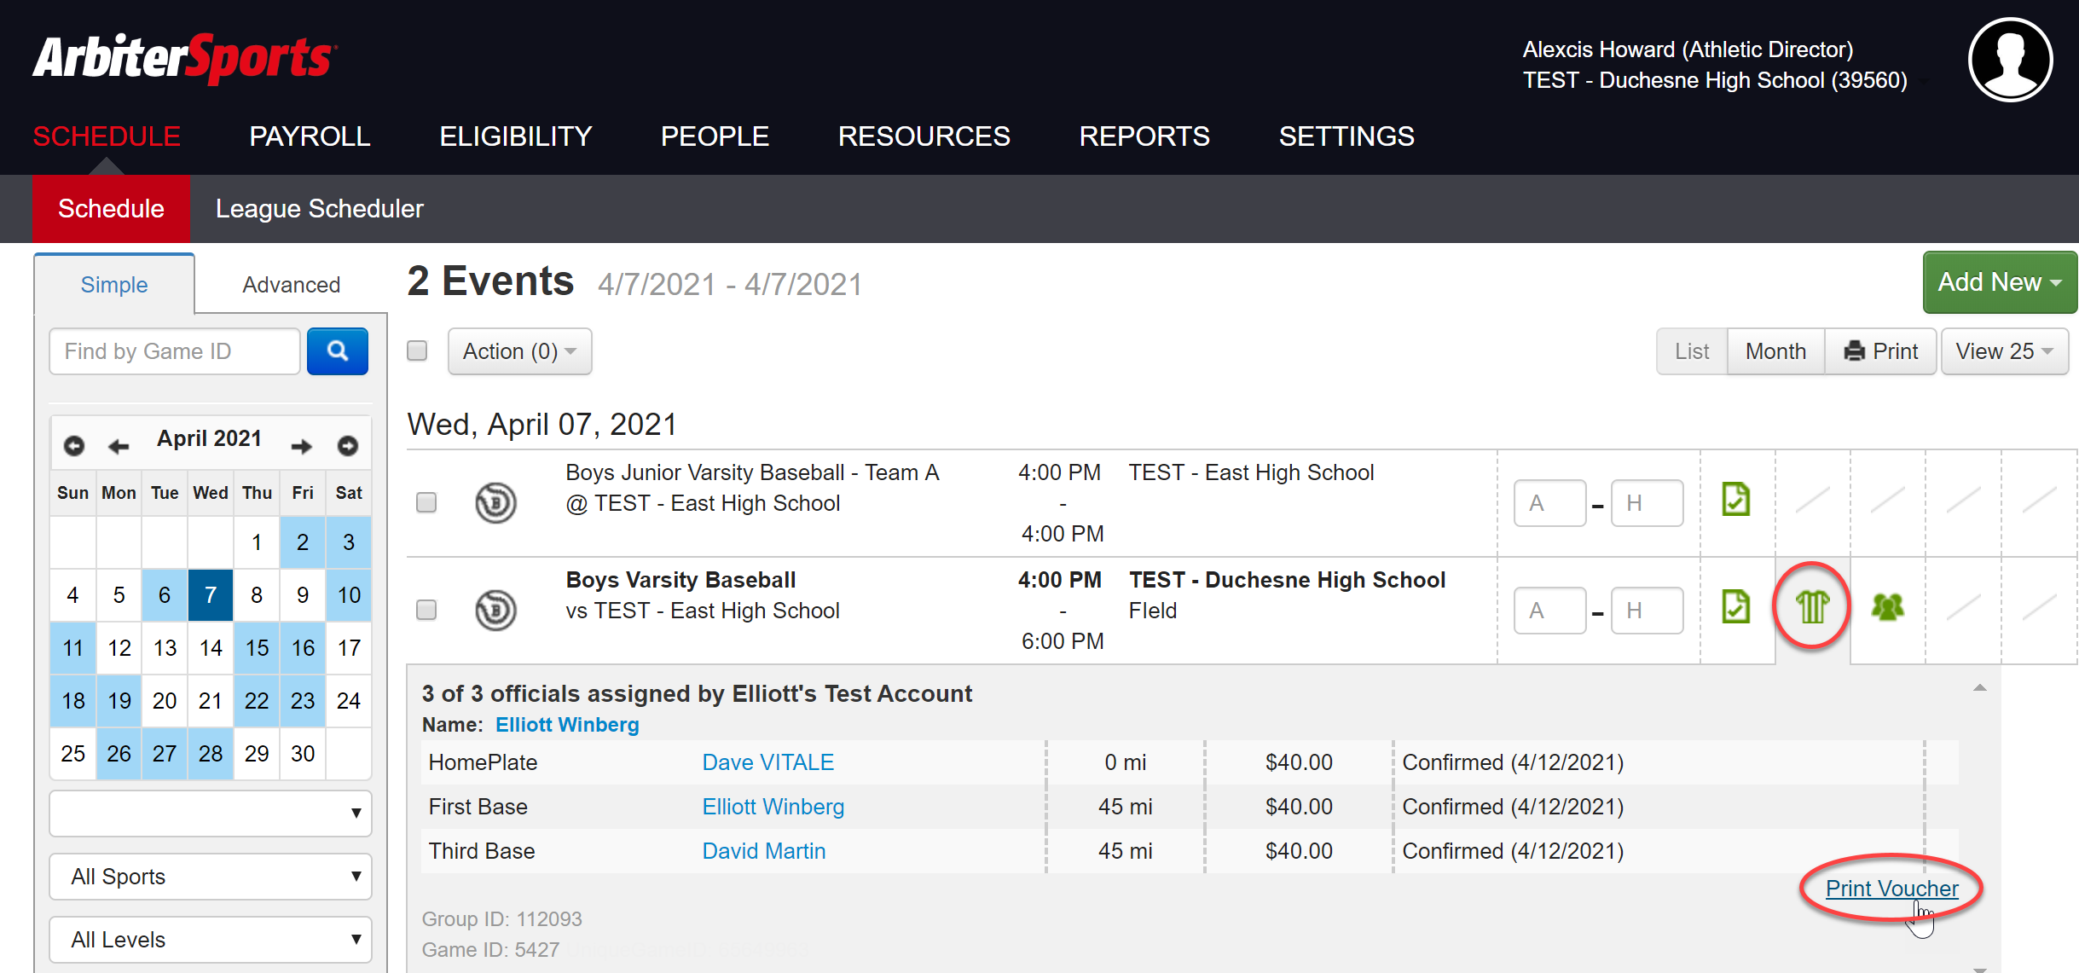Collapse officials panel using up arrow
Viewport: 2079px width, 973px height.
1979,687
